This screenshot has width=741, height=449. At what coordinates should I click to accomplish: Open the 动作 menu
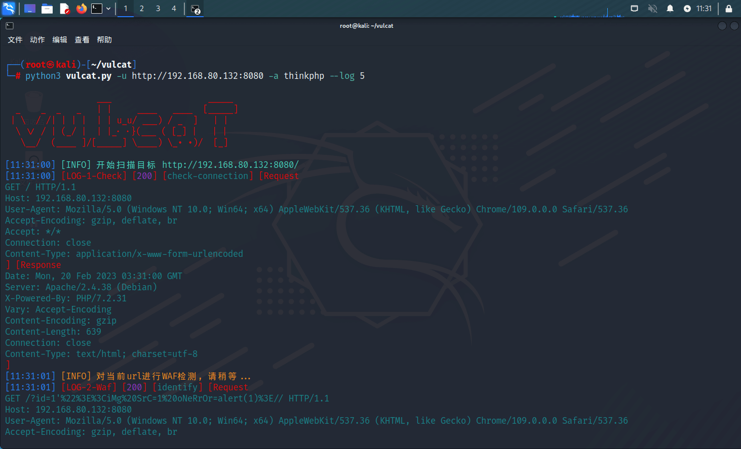37,40
